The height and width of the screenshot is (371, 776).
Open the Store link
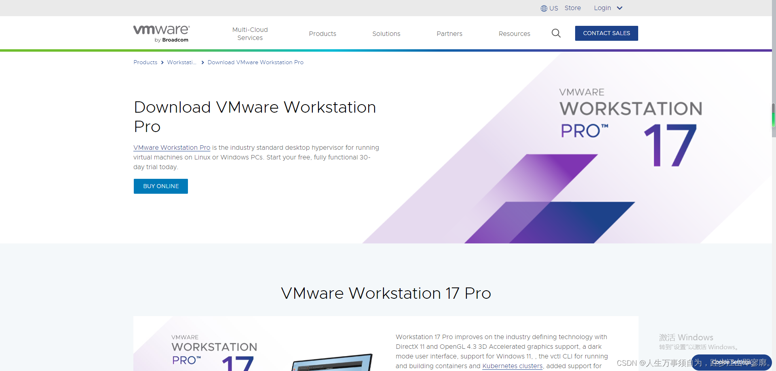[573, 8]
